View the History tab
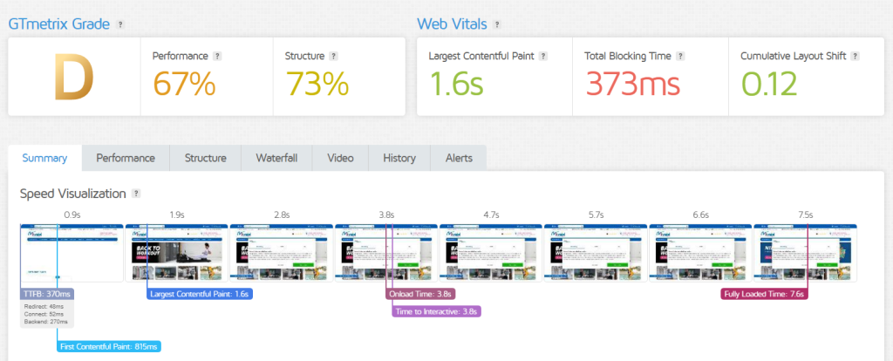893x361 pixels. (399, 159)
